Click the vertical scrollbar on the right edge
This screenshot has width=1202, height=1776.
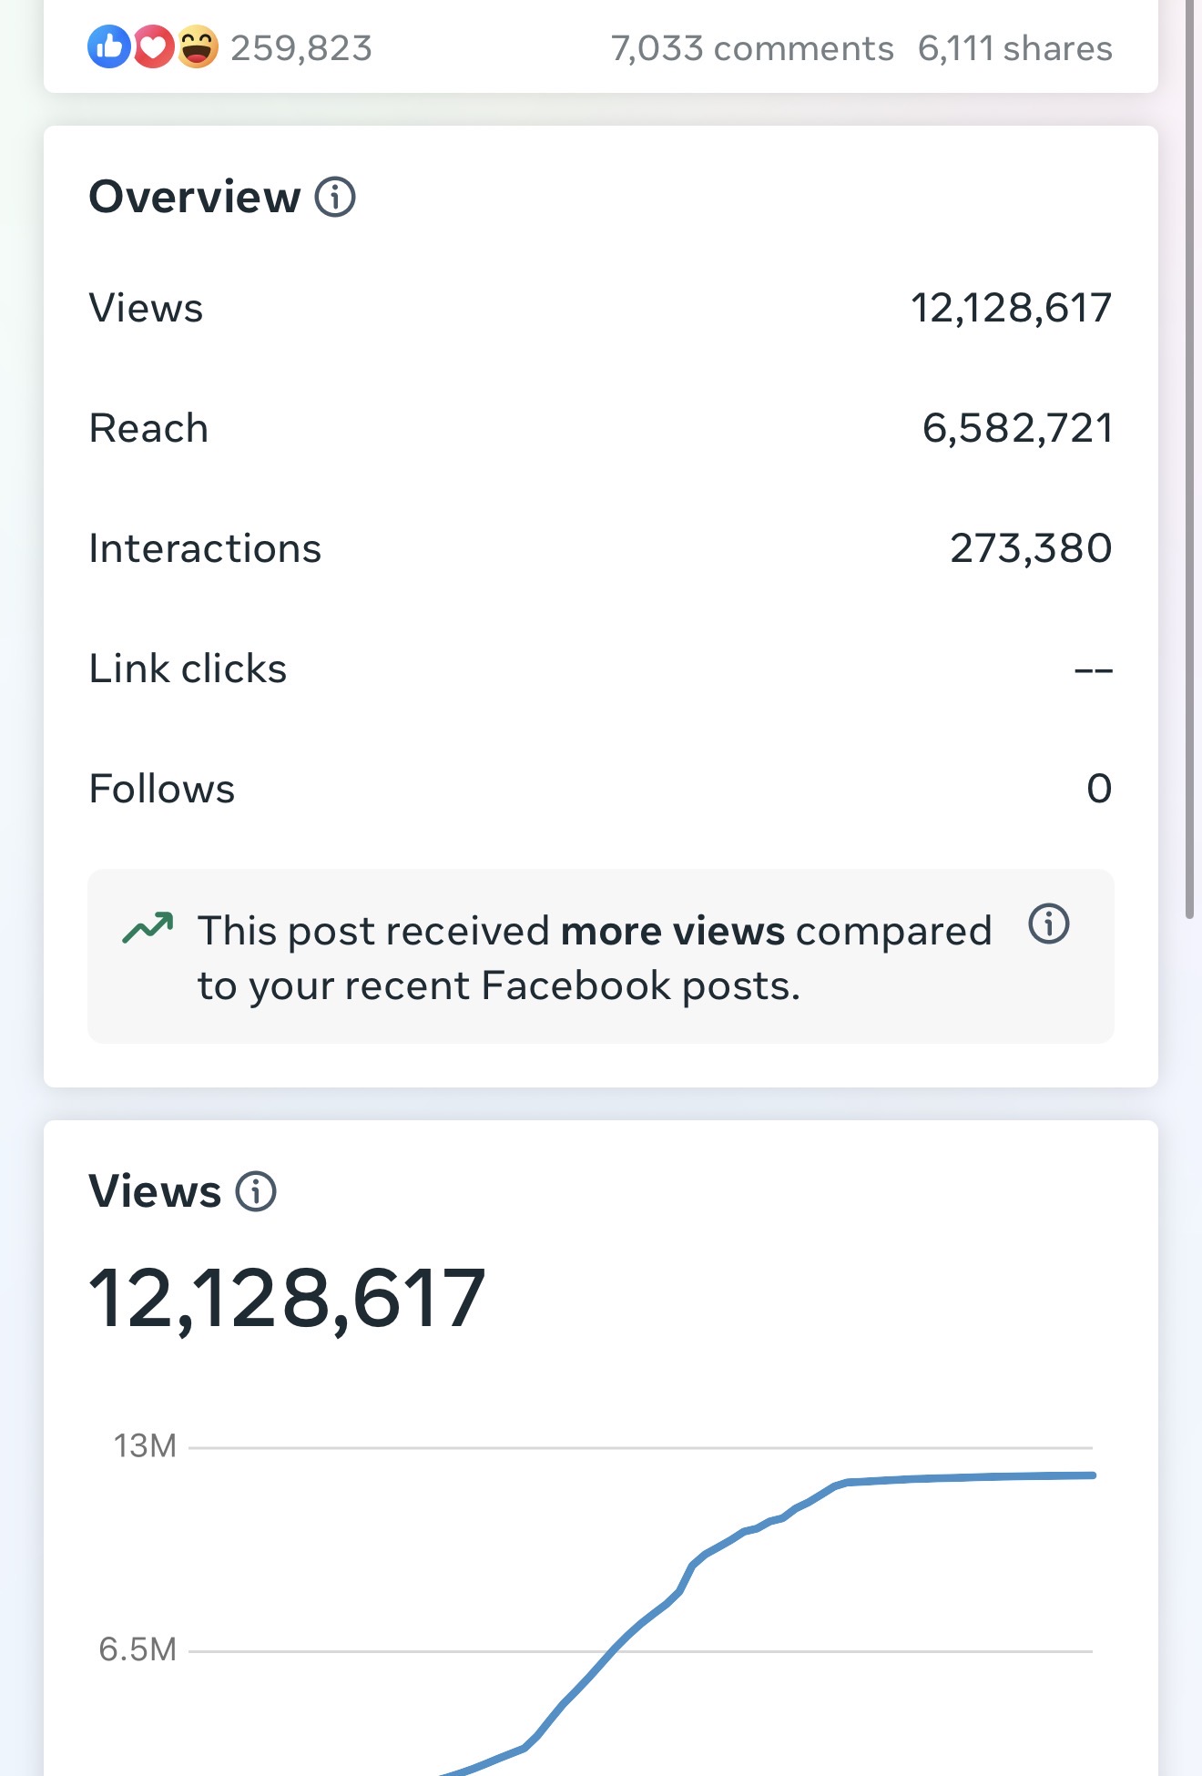[x=1189, y=455]
